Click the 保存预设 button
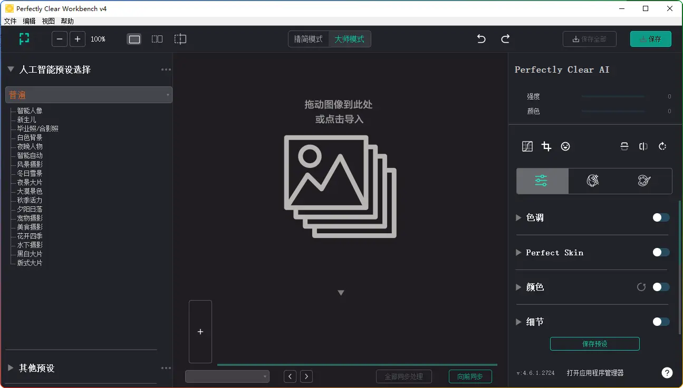Image resolution: width=683 pixels, height=388 pixels. (x=594, y=344)
